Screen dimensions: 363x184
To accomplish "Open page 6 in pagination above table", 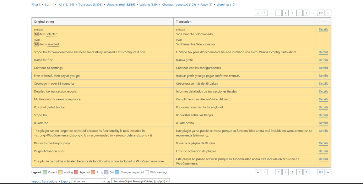I will (x=299, y=13).
